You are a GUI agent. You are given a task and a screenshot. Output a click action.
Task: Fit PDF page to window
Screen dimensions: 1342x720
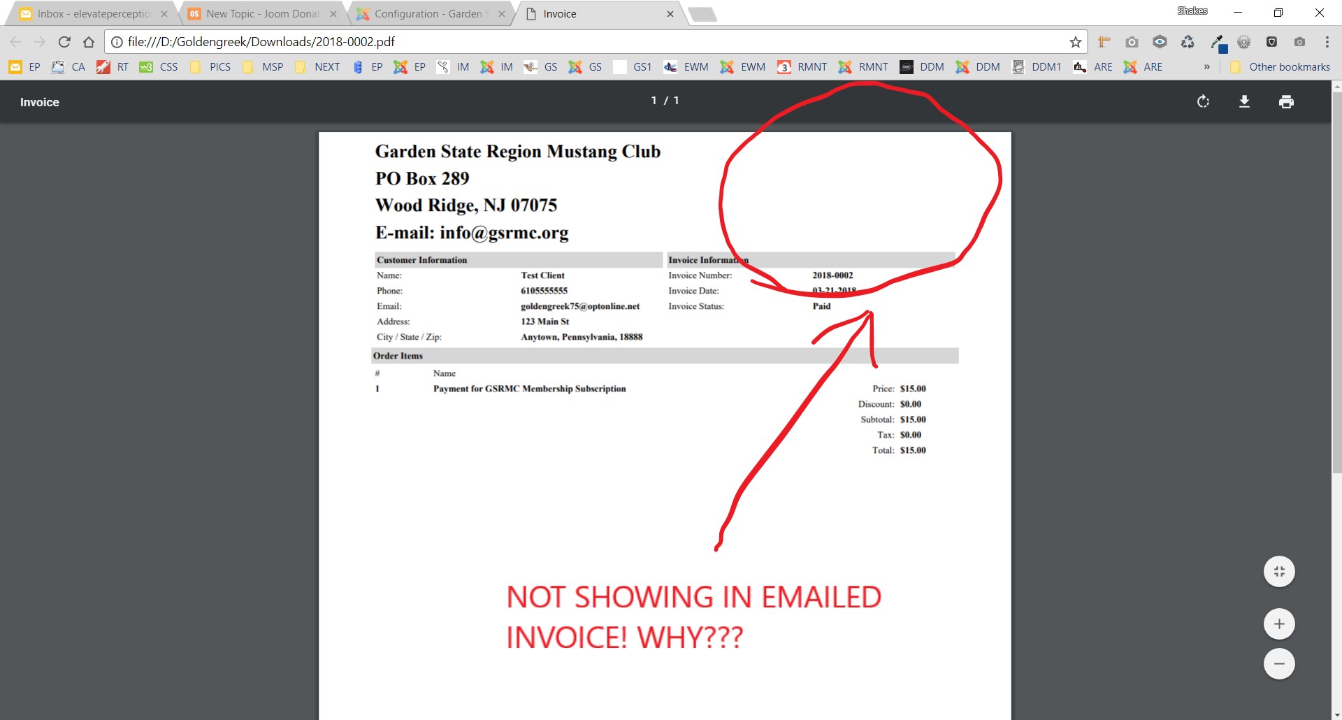[x=1279, y=572]
